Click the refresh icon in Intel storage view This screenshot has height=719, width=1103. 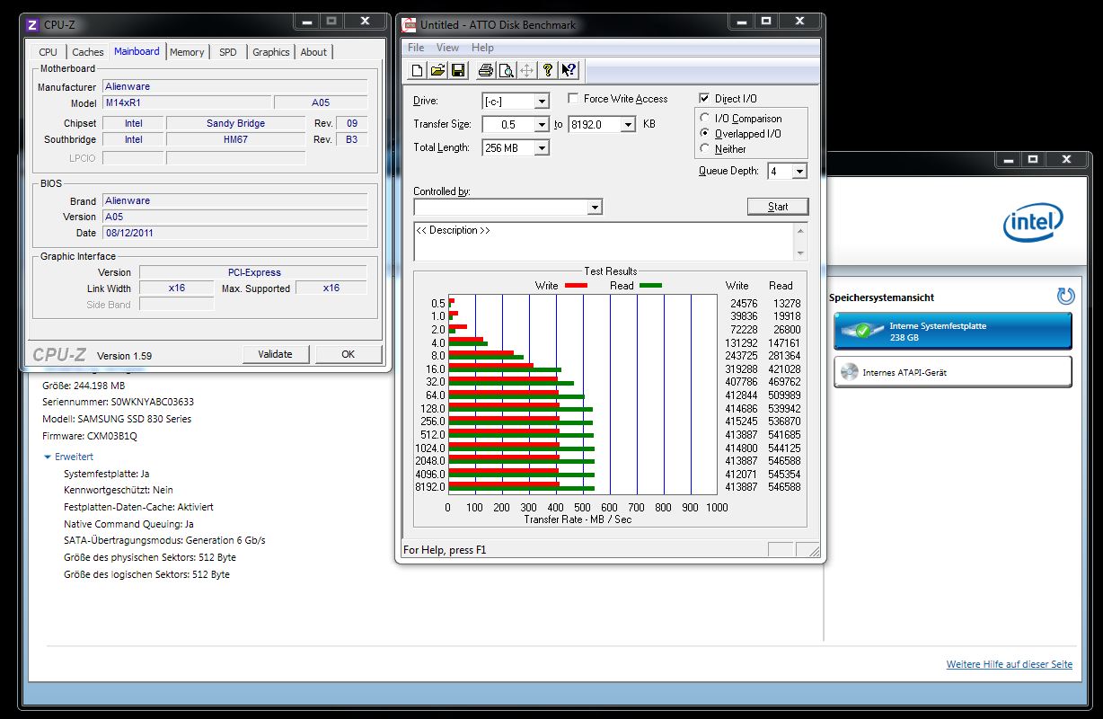coord(1066,296)
